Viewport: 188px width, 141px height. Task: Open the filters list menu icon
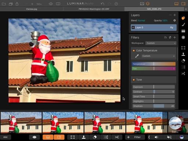click(165, 37)
